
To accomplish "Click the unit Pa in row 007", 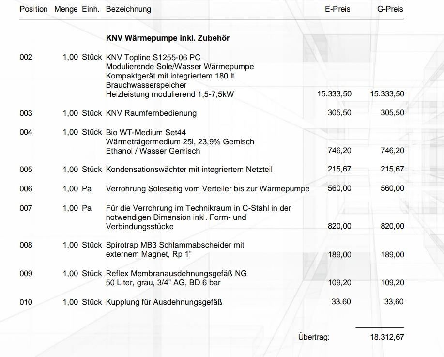I will pos(87,208).
